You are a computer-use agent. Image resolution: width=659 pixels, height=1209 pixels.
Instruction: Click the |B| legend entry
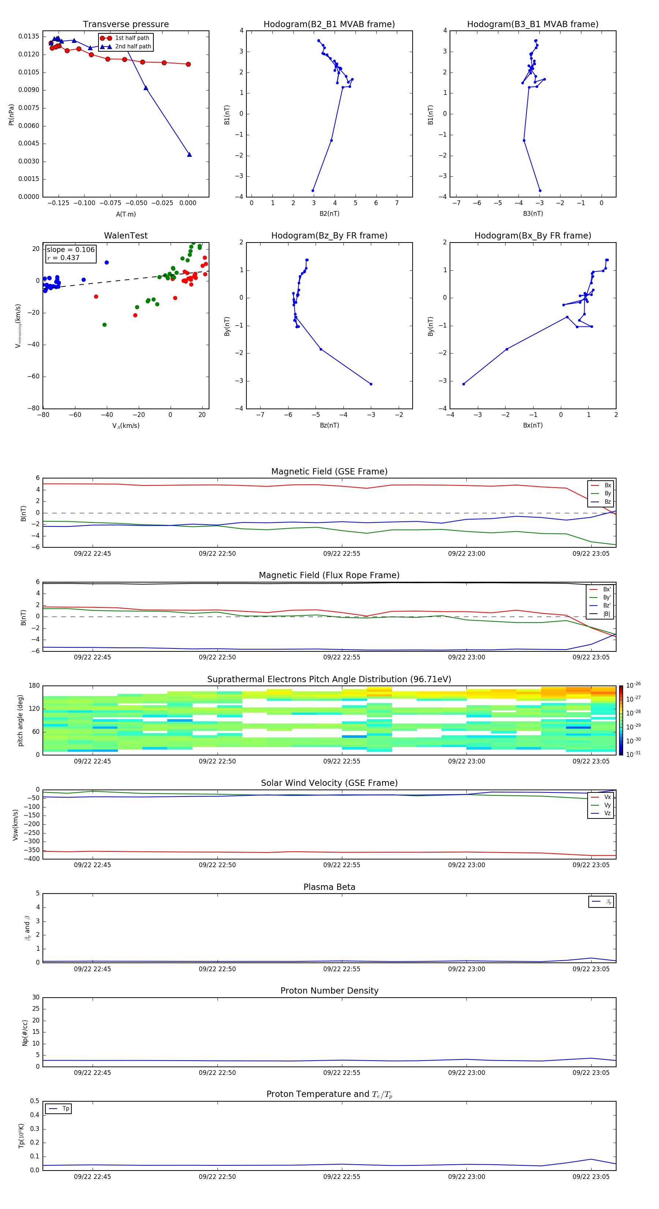pos(600,614)
